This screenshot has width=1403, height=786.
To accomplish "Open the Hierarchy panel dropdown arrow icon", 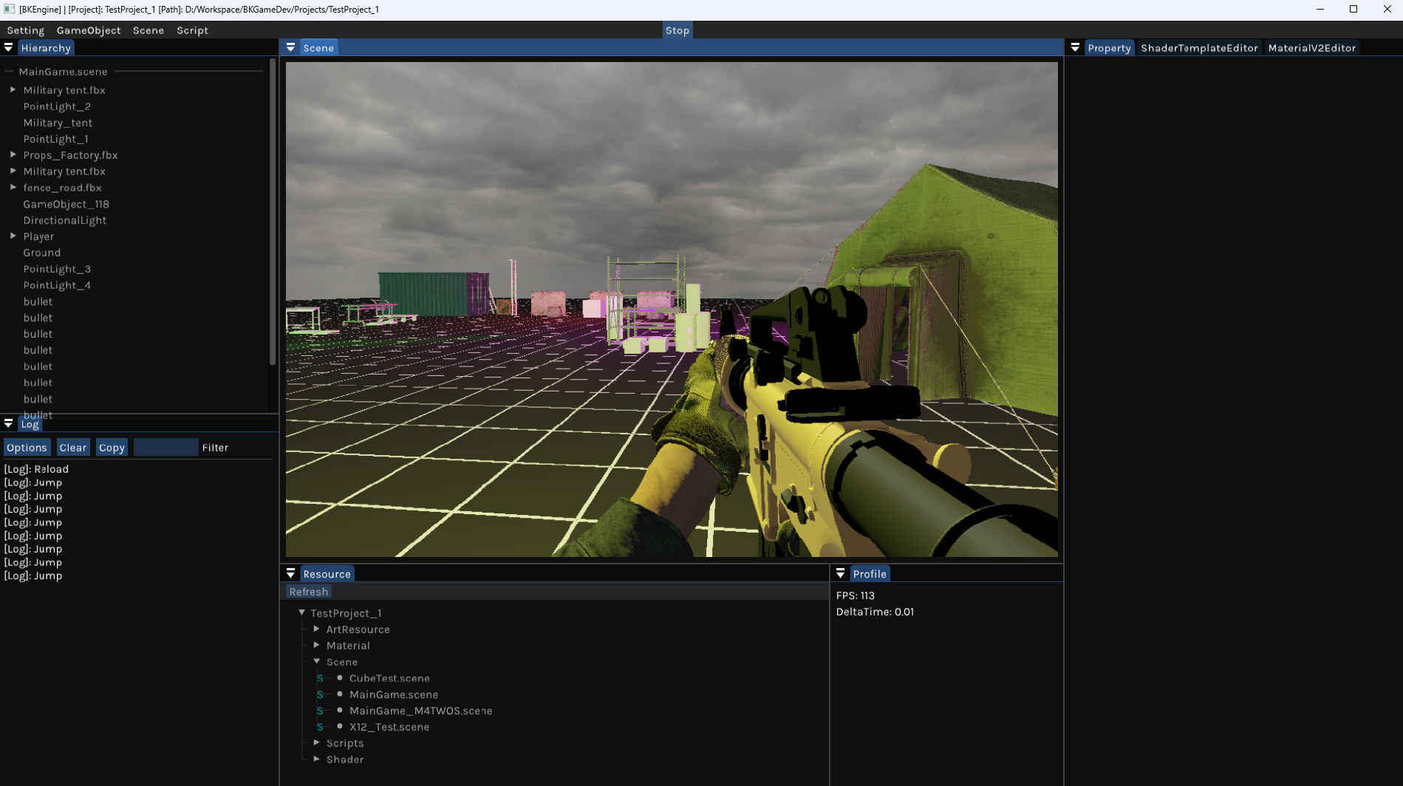I will pyautogui.click(x=8, y=47).
